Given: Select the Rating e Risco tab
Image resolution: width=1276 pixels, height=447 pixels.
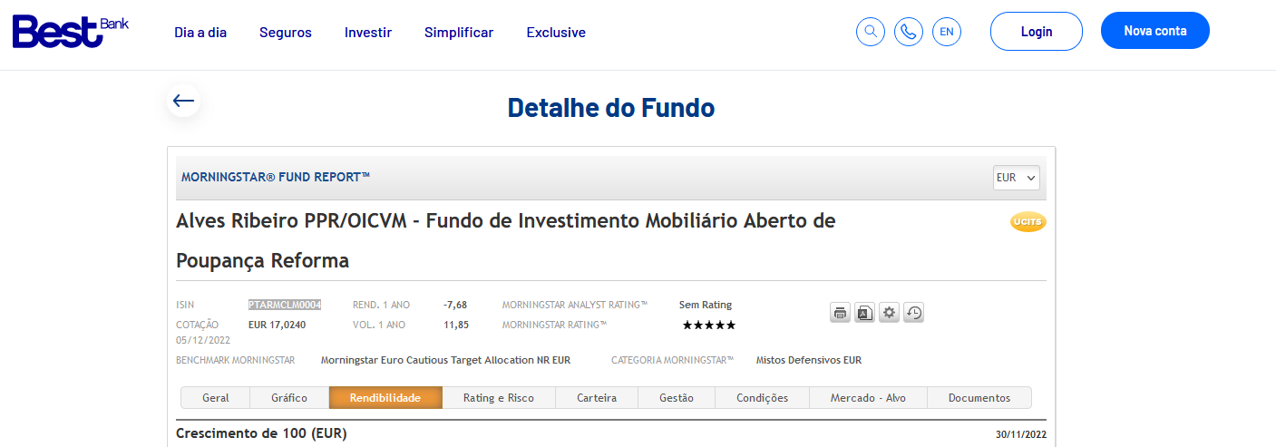Looking at the screenshot, I should (x=498, y=398).
